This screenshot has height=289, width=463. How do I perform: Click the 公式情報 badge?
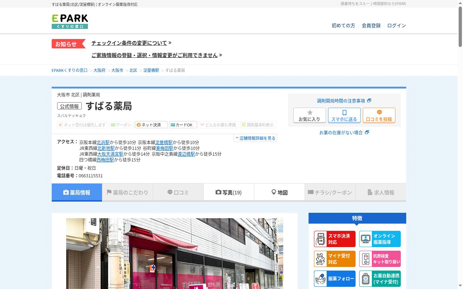pos(69,106)
